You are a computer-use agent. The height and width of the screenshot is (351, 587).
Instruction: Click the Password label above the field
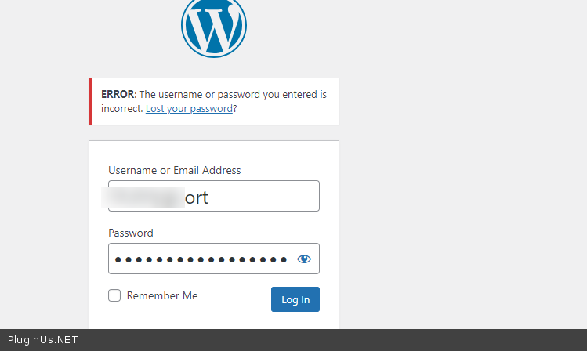pyautogui.click(x=131, y=233)
